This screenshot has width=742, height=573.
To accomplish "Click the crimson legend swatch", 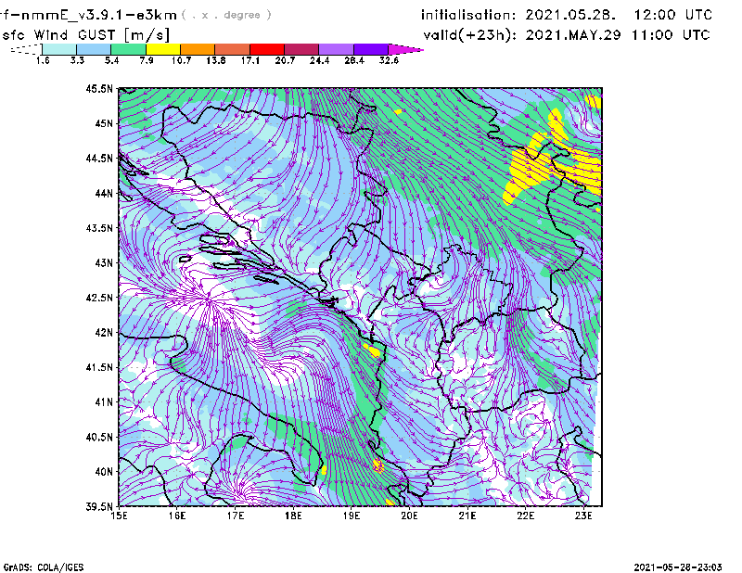I will (301, 49).
